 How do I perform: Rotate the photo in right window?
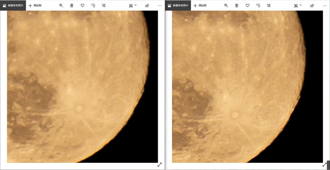[x=258, y=5]
